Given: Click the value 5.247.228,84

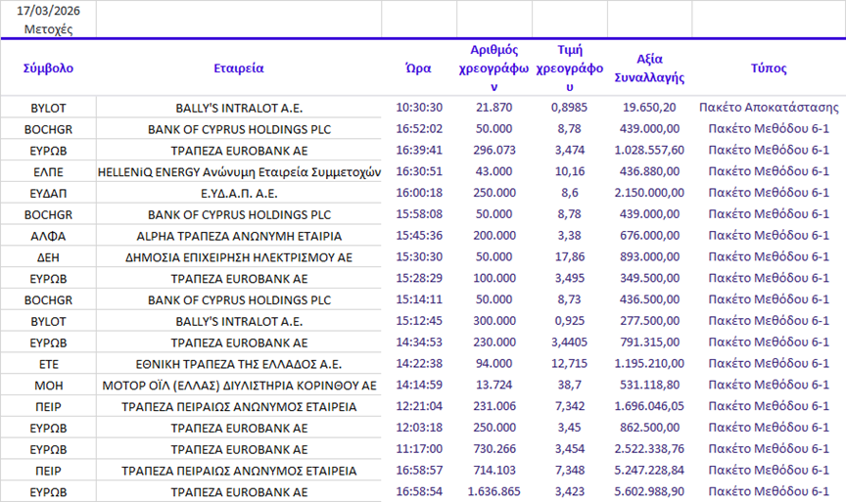Looking at the screenshot, I should (649, 470).
